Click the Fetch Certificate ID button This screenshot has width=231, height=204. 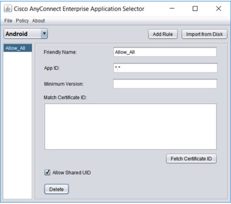191,158
